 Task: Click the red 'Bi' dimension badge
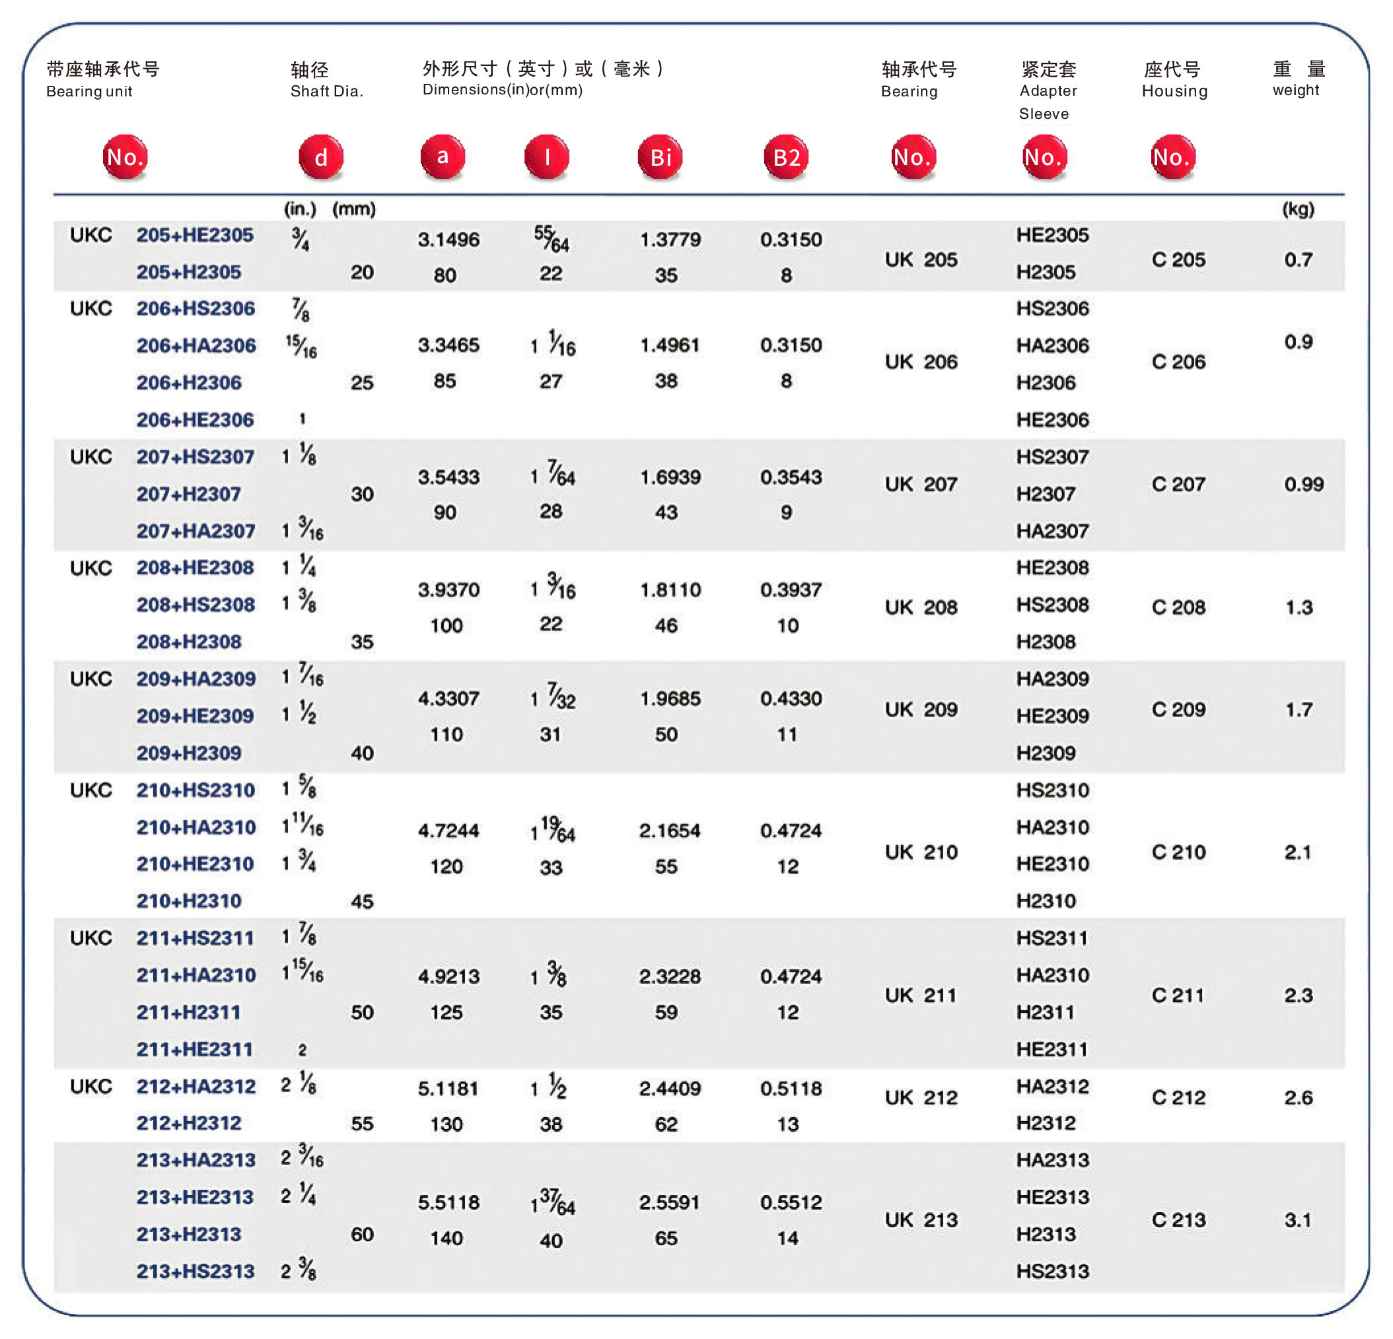661,157
